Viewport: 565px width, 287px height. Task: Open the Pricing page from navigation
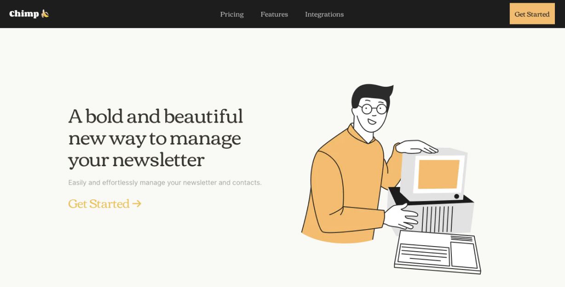tap(232, 14)
